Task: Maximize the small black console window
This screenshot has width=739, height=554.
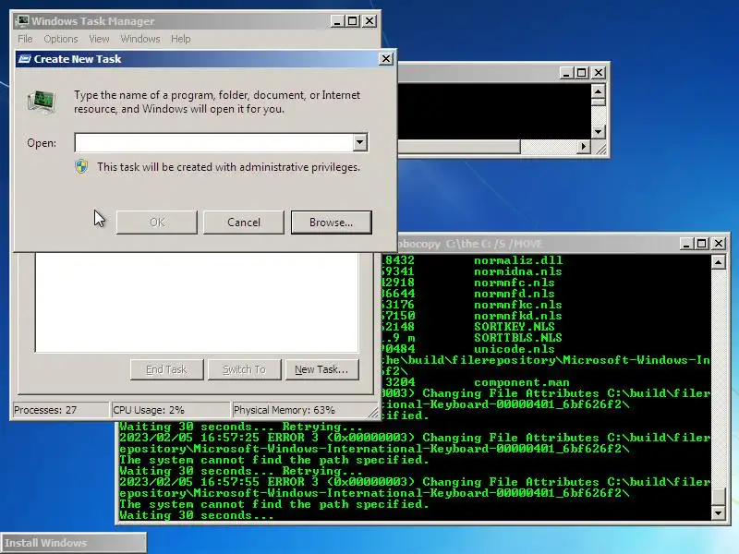Action: coord(582,73)
